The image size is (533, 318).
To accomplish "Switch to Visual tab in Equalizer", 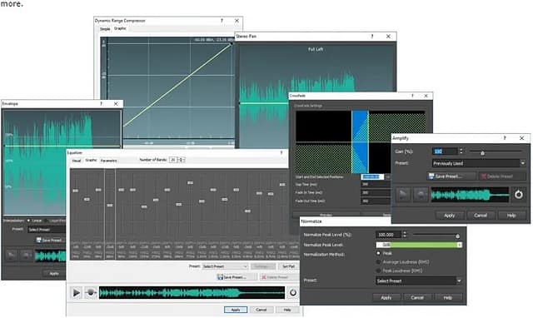I will point(77,161).
